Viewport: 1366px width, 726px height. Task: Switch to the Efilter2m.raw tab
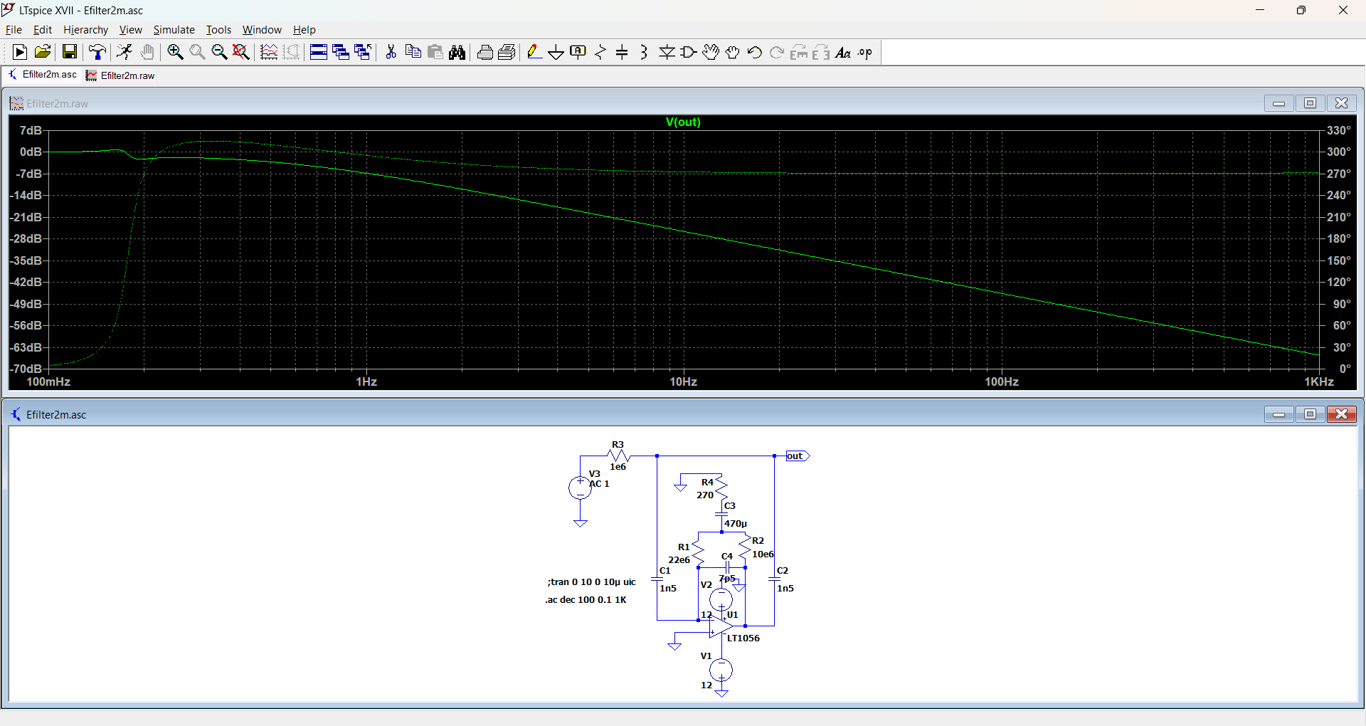pyautogui.click(x=120, y=75)
